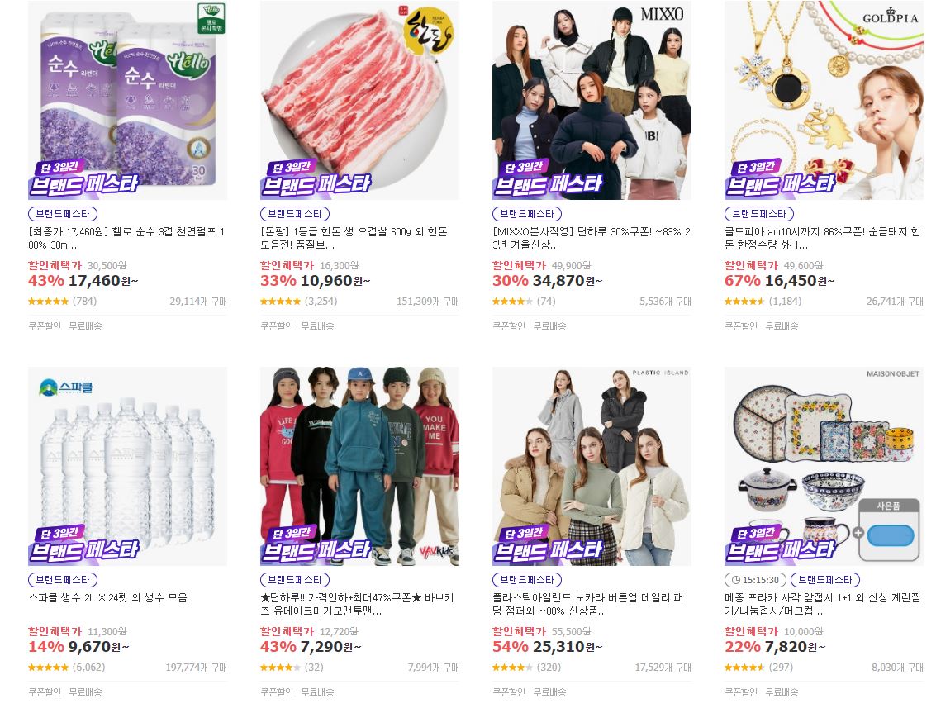Open the Hello 순수 toilet paper product image

click(128, 100)
